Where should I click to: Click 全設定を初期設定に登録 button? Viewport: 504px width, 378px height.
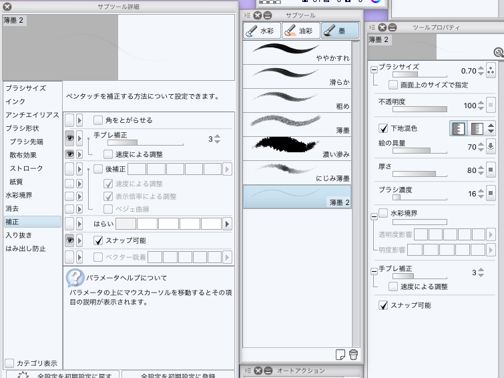(178, 375)
